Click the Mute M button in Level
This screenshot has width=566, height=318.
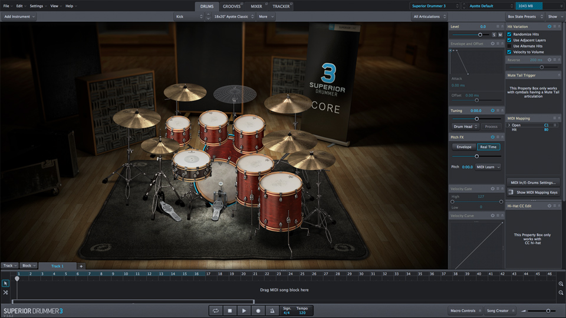point(500,35)
